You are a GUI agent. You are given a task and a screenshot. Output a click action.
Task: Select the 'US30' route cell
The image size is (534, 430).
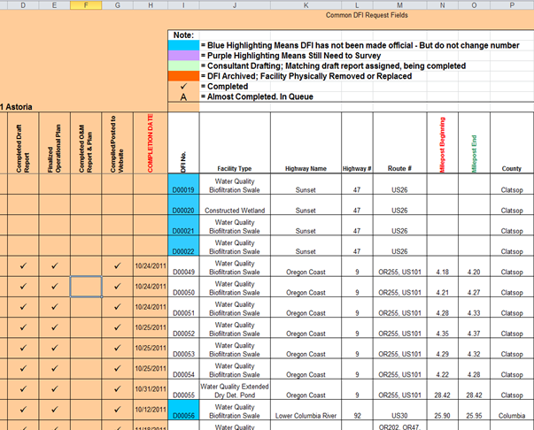tap(399, 410)
